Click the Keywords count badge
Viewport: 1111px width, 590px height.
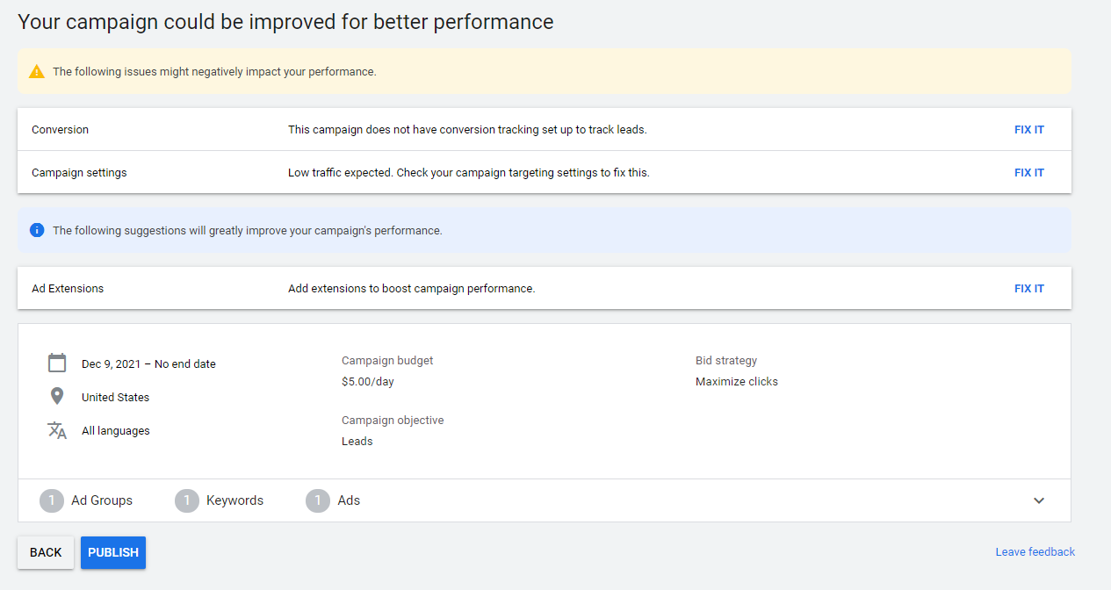coord(187,500)
